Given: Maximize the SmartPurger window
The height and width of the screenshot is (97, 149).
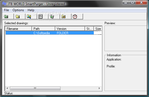Looking at the screenshot, I should coord(132,3).
